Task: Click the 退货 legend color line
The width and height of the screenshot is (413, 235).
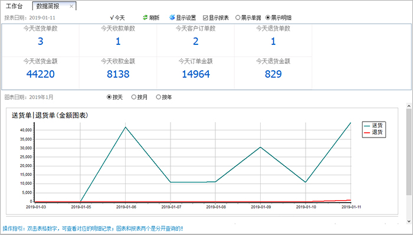Action: (x=367, y=133)
